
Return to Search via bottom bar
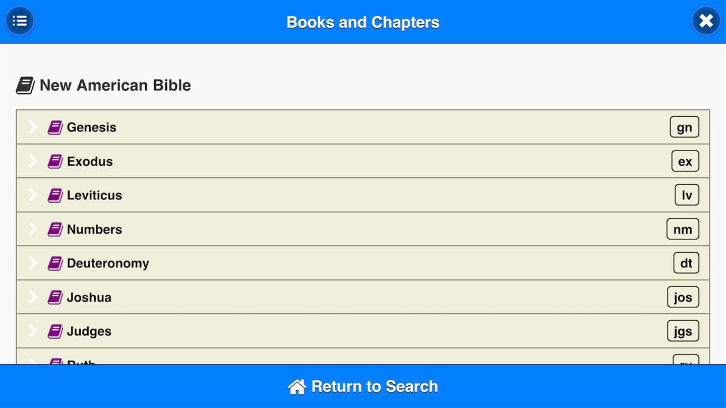click(374, 386)
